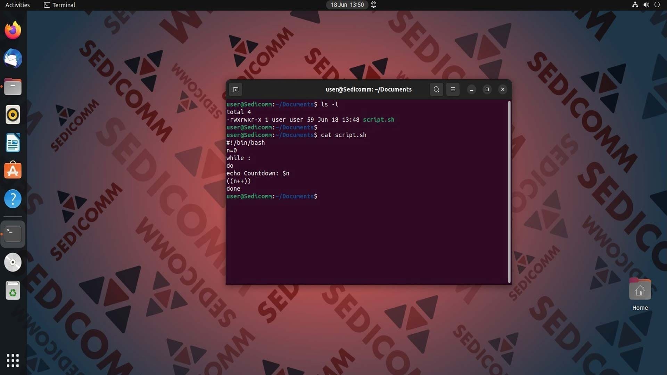The height and width of the screenshot is (375, 667).
Task: Close the Terminal window
Action: [x=503, y=90]
